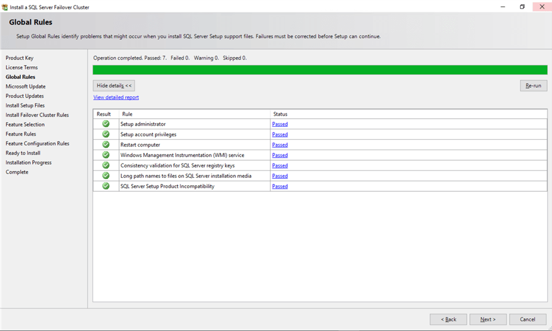This screenshot has height=331, width=552.
Task: Close the SQL Server installer window
Action: [542, 7]
